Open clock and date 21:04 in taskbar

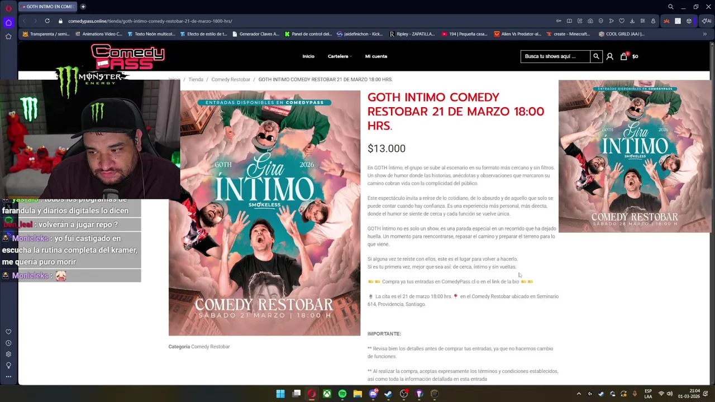pos(689,394)
